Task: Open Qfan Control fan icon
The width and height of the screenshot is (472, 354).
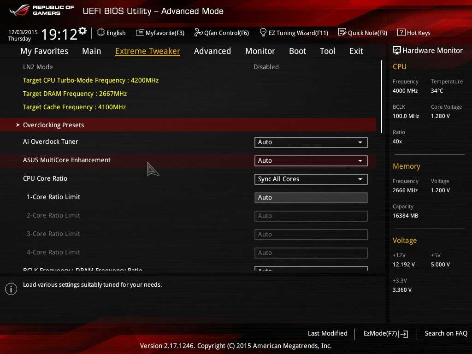Action: coord(198,33)
